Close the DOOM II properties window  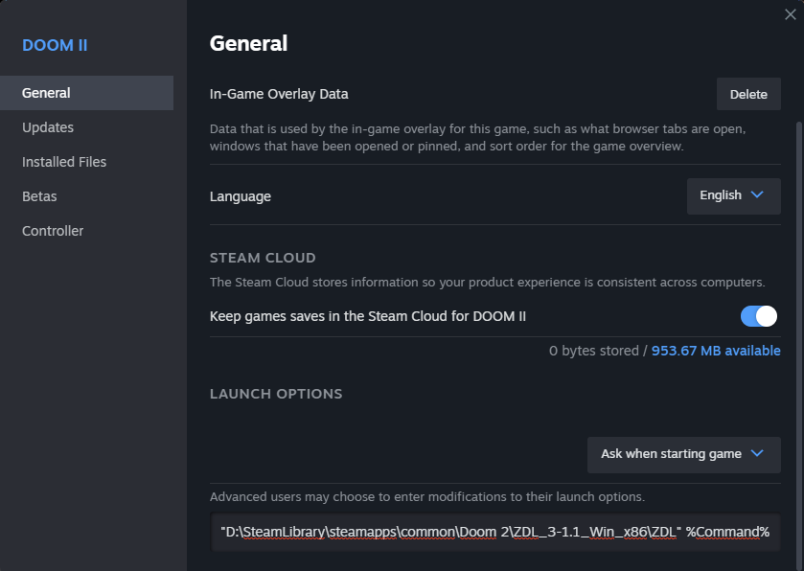pyautogui.click(x=790, y=14)
